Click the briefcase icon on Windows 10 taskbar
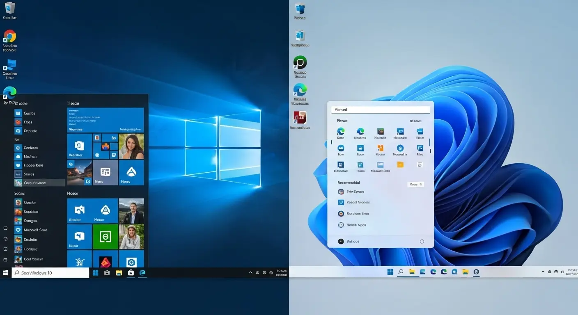The image size is (578, 315). 107,273
